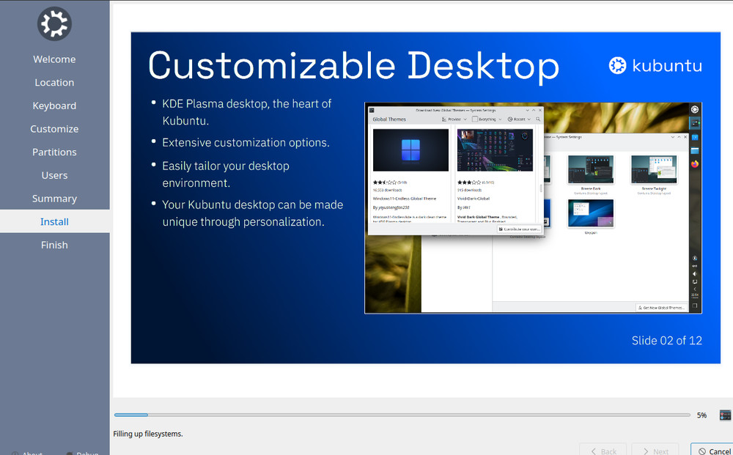Click the greyed-out Next button

(655, 450)
